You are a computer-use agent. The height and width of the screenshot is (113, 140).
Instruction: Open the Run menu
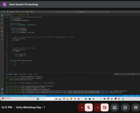coord(23,12)
